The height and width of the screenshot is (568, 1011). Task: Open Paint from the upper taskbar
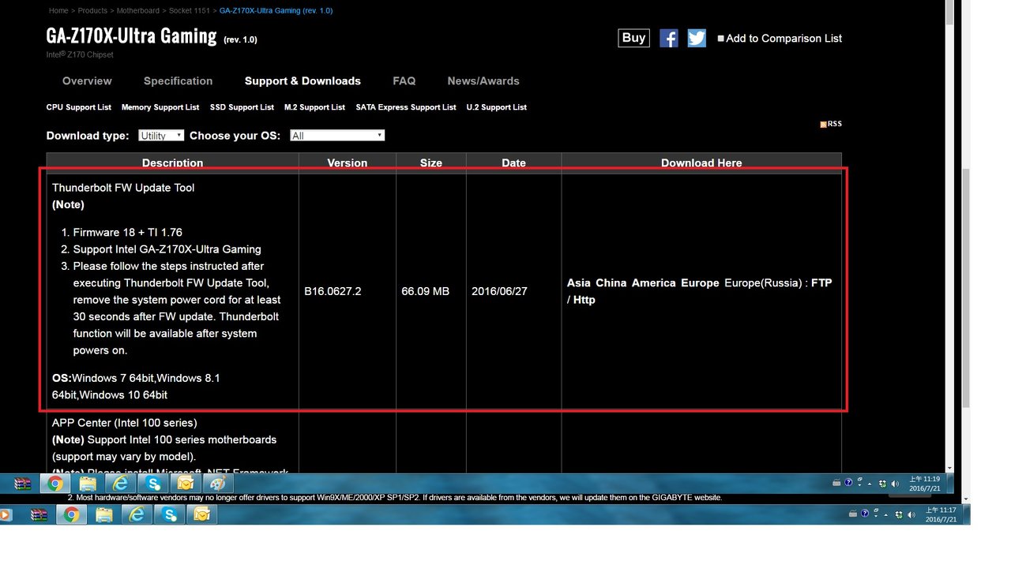tap(218, 484)
